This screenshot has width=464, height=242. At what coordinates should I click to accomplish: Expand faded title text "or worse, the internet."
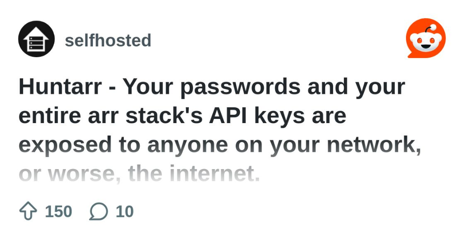click(x=139, y=174)
